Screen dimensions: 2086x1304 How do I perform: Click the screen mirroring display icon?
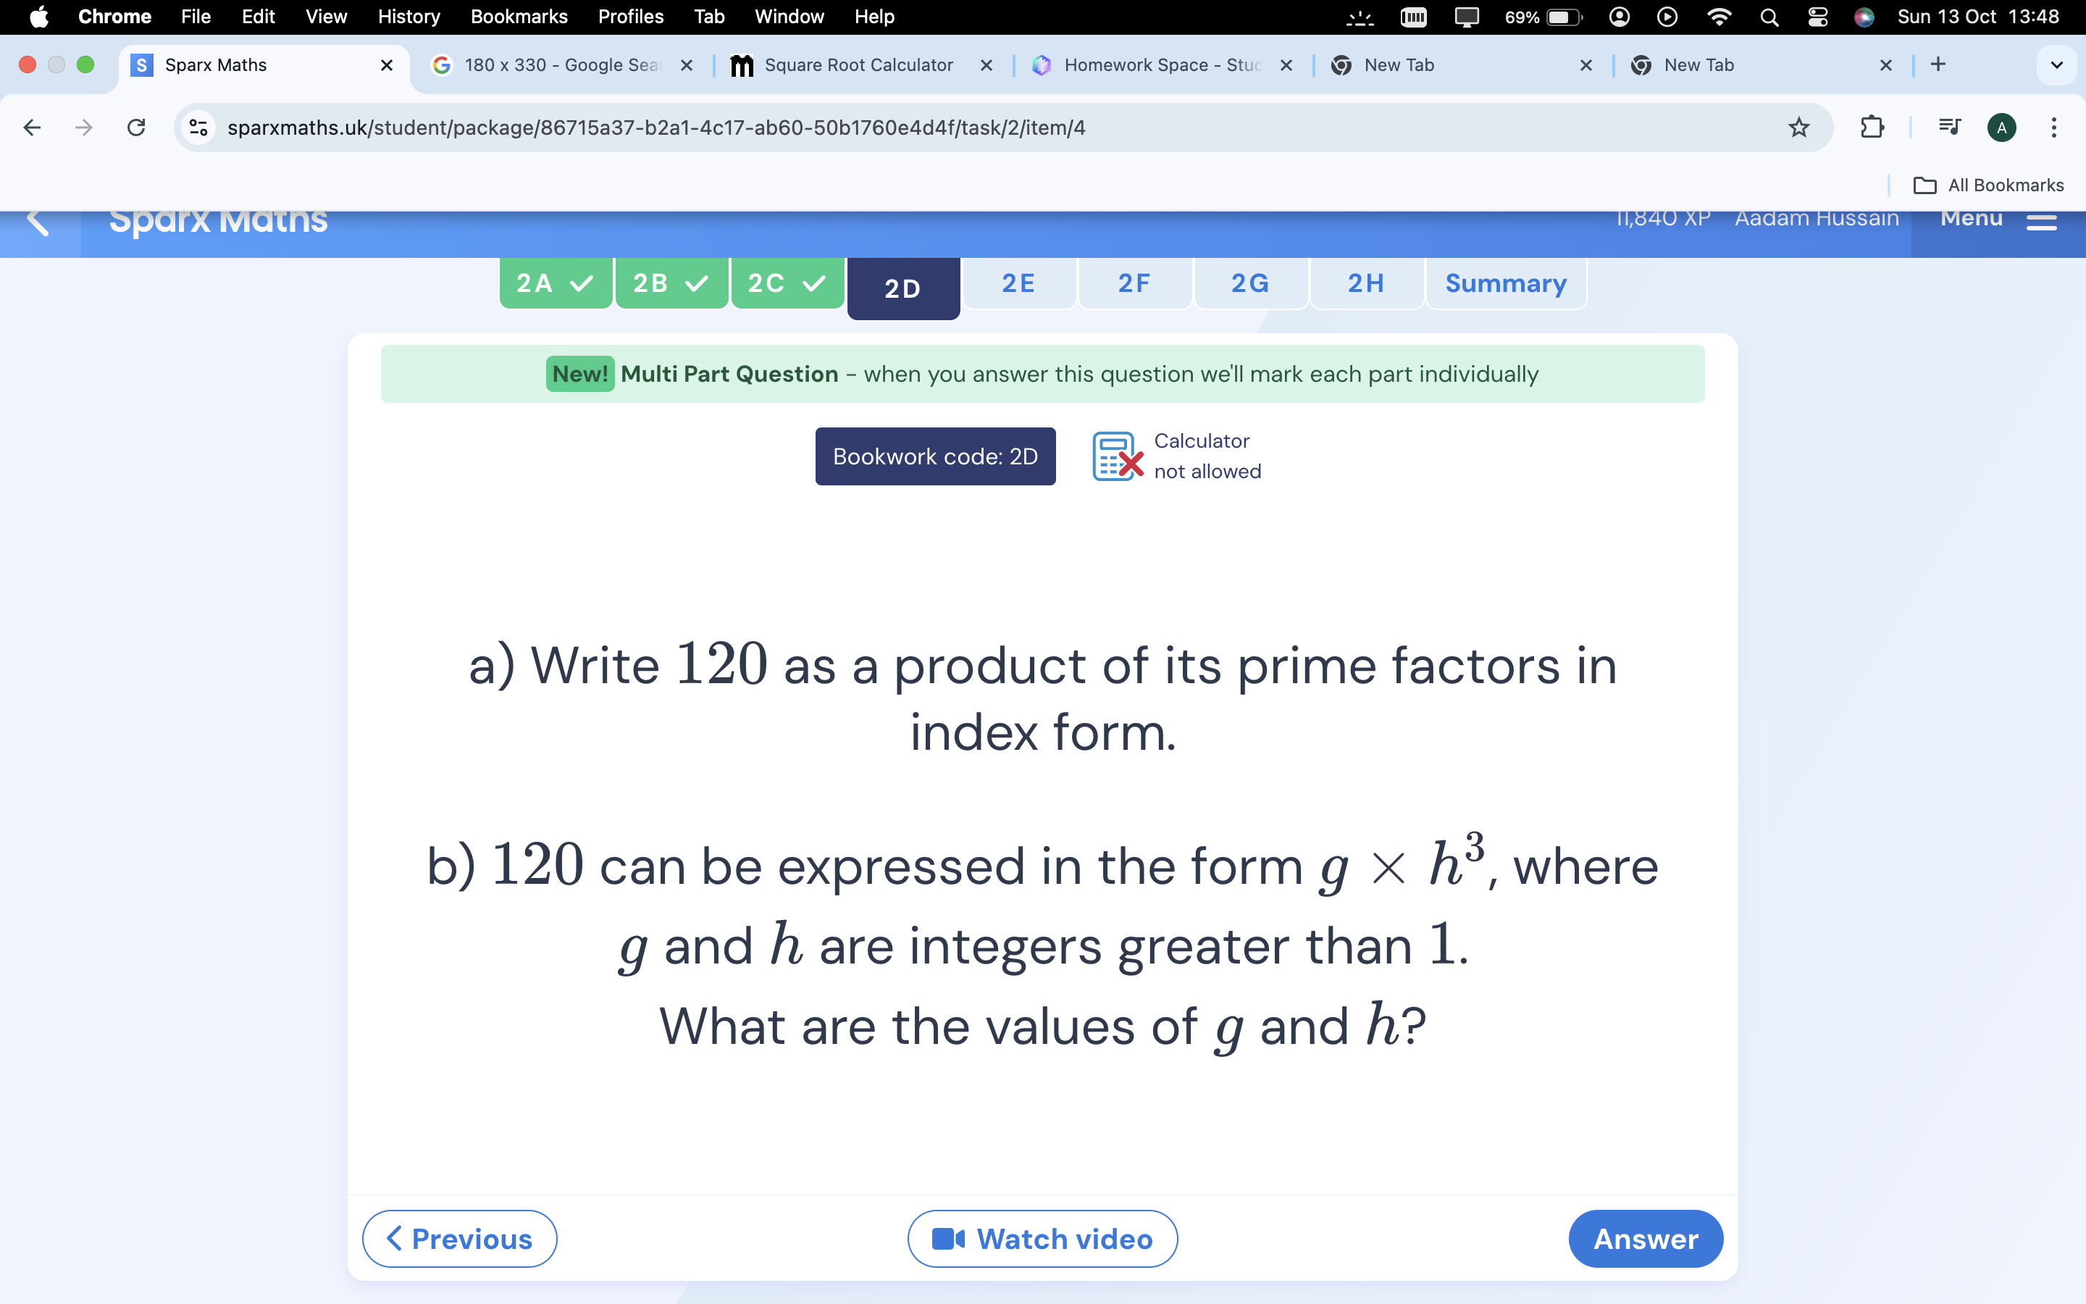[x=1466, y=17]
